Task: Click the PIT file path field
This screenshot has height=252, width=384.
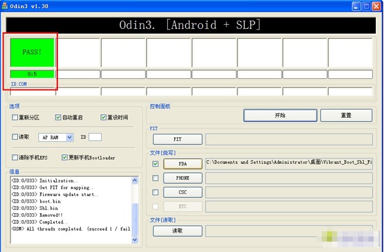Action: coord(289,139)
